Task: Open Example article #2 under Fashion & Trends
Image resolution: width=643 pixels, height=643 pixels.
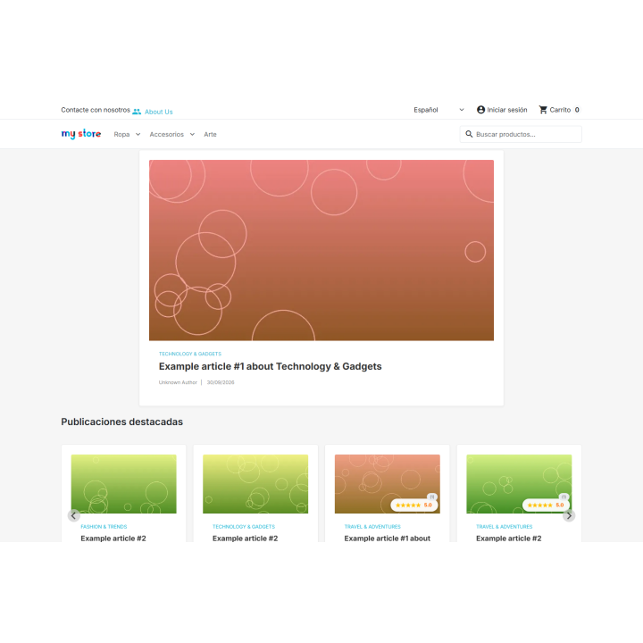Action: pos(113,539)
